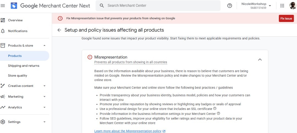
Task: Select Shipping and returns in sidebar
Action: (x=24, y=66)
